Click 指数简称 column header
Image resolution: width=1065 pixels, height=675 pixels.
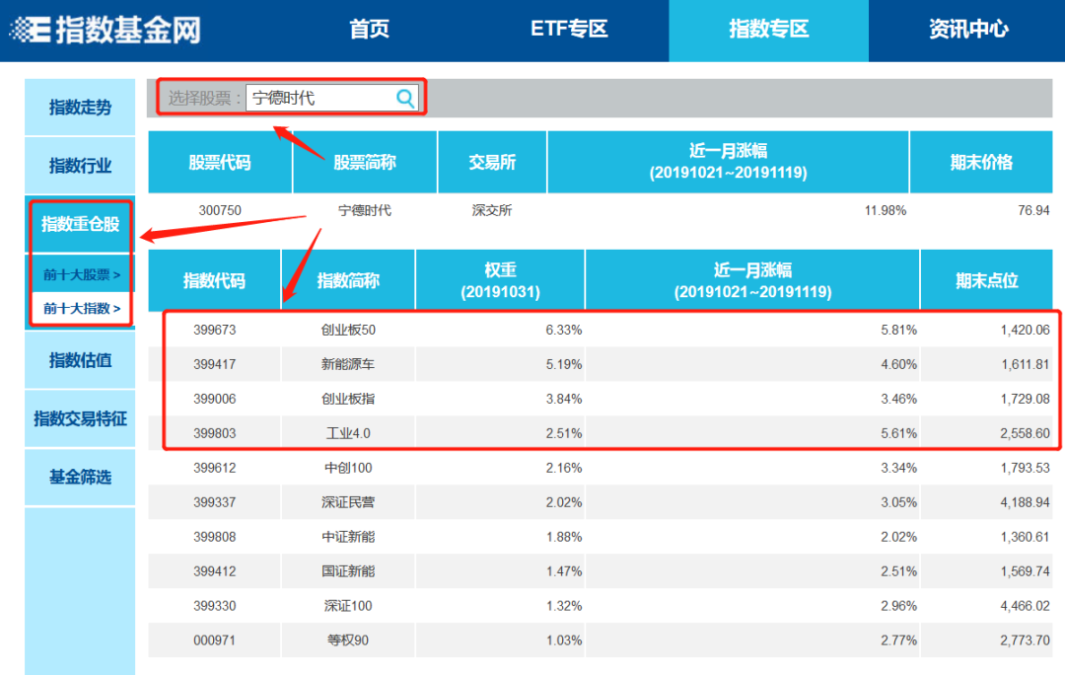[348, 280]
